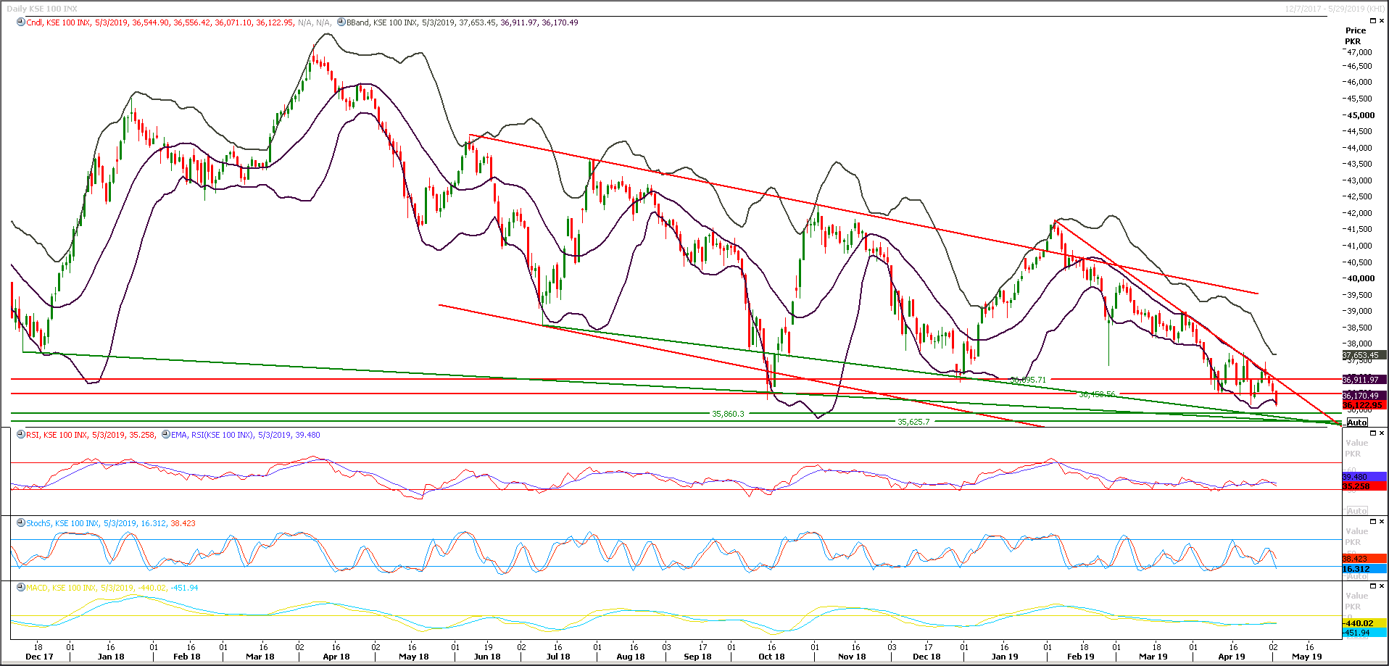The width and height of the screenshot is (1389, 666).
Task: Click the 36,170.49 lower band value tag
Action: (x=1364, y=396)
